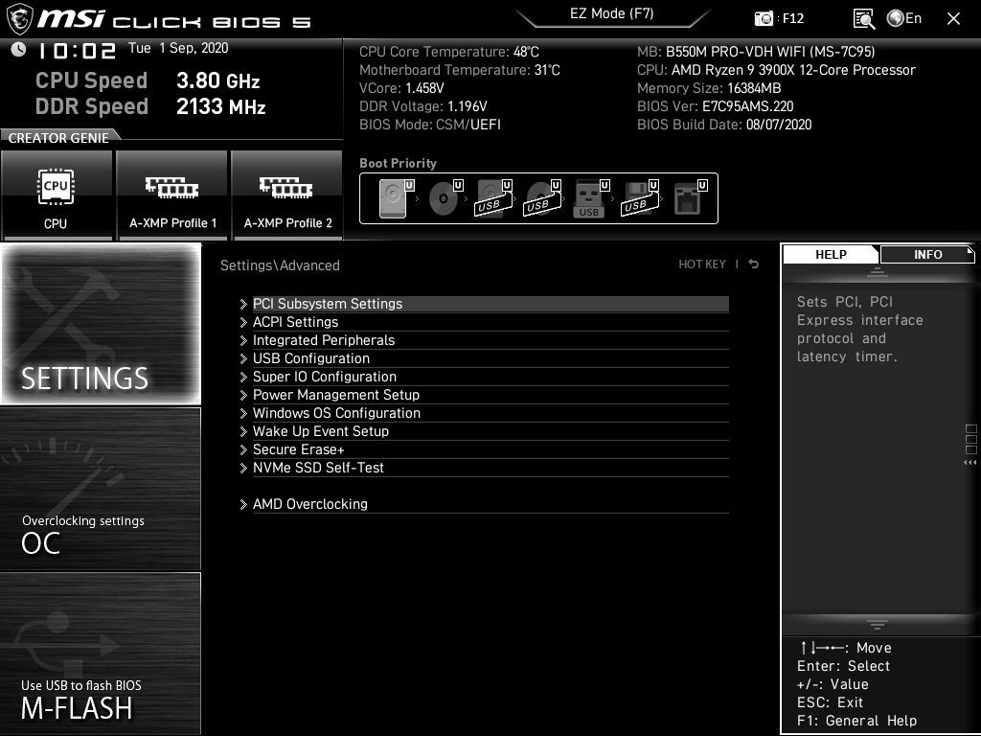The width and height of the screenshot is (981, 736).
Task: Enable CPU Creator Genie profile
Action: coord(57,195)
